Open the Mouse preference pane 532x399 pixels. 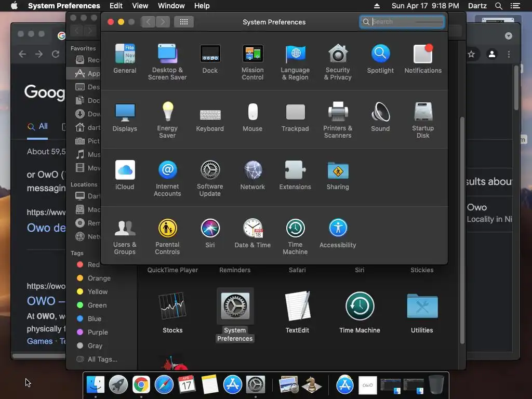252,117
